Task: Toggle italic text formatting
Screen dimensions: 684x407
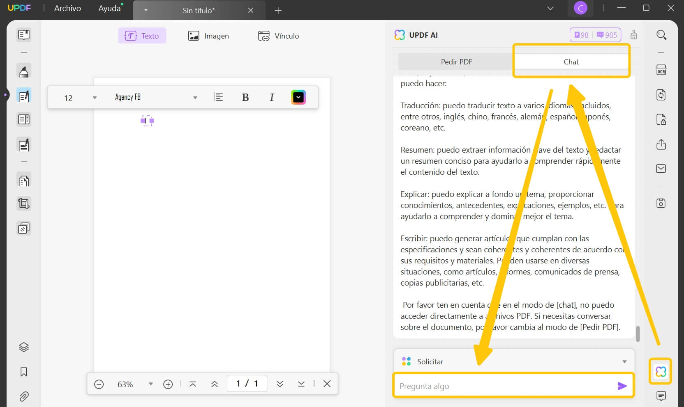Action: [272, 97]
